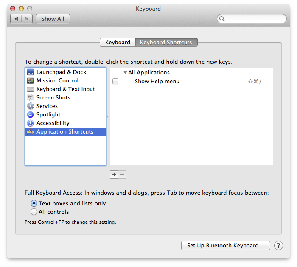The image size is (297, 267).
Task: Select the Keyboard Shortcuts tab
Action: click(x=166, y=43)
